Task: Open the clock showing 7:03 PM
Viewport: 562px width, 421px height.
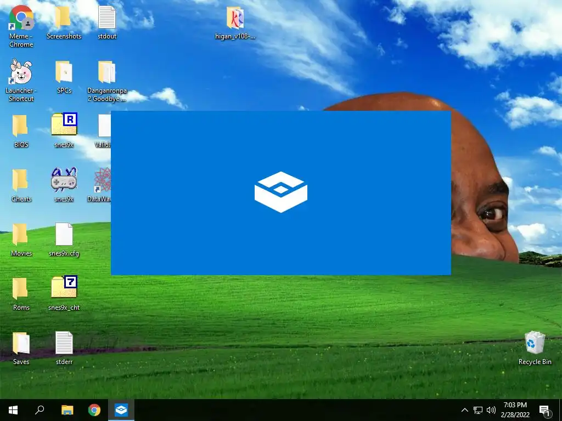Action: pyautogui.click(x=515, y=410)
